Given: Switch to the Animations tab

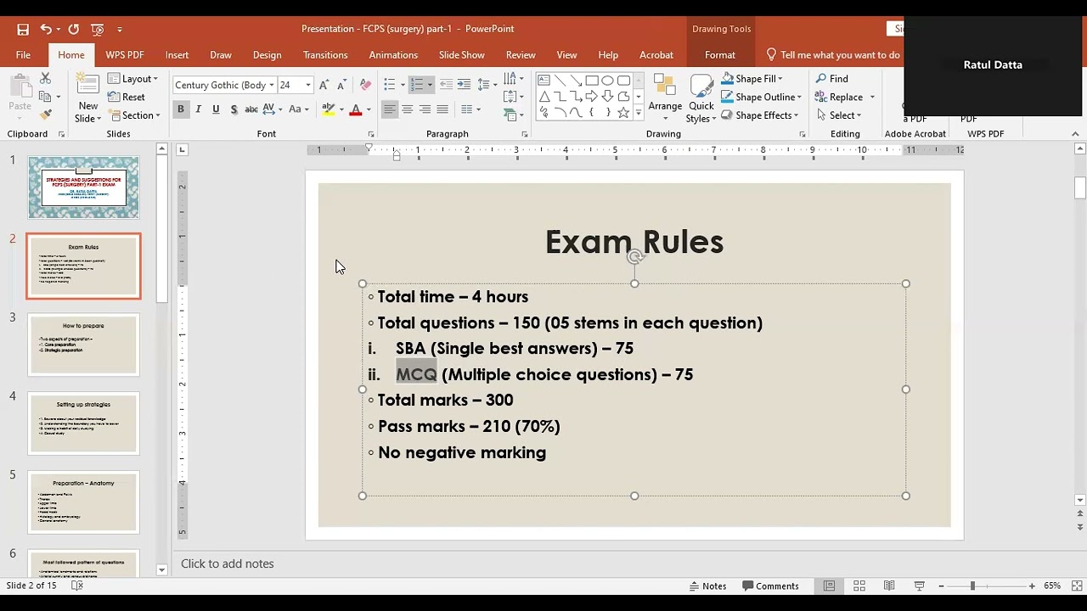Looking at the screenshot, I should click(x=393, y=54).
